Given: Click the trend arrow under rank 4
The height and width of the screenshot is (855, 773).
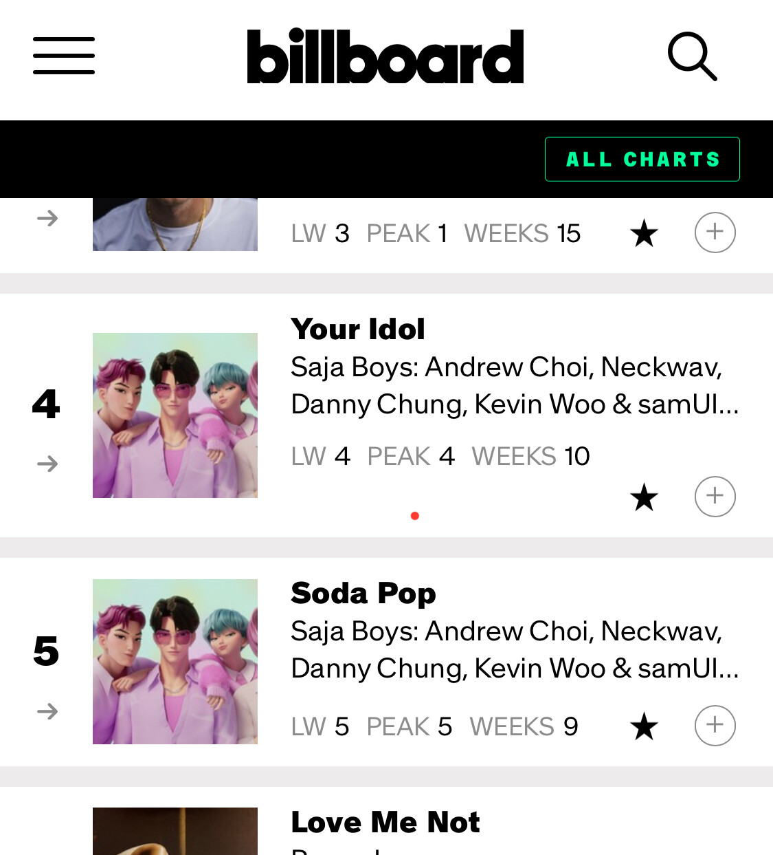Looking at the screenshot, I should 47,464.
